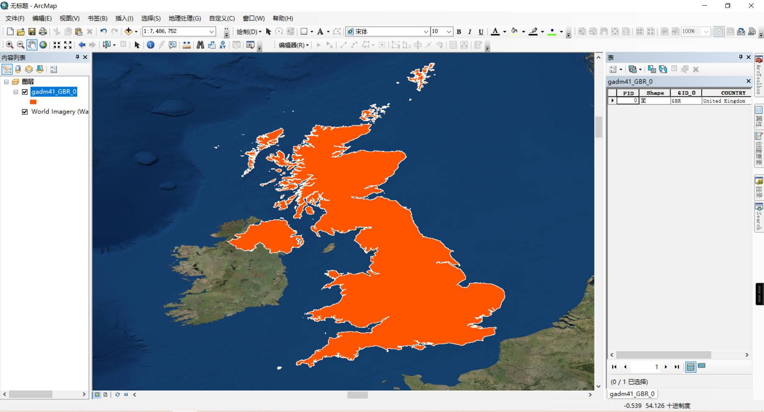764x412 pixels.
Task: Click the orange symbol swatch for gadm41_GBR_0
Action: point(33,102)
